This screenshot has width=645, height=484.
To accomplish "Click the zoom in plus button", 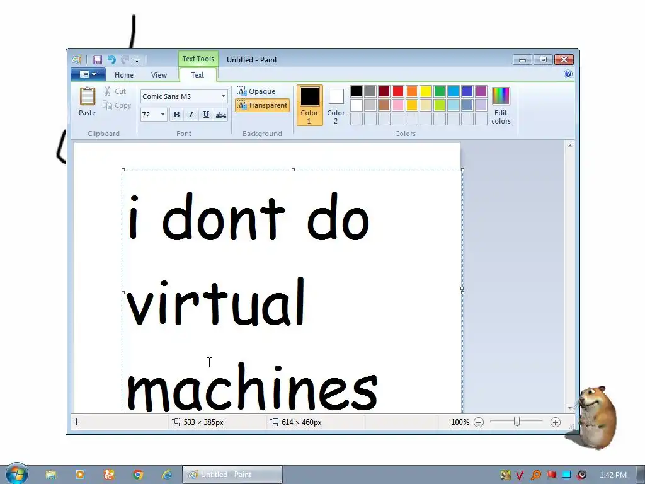I will 556,422.
